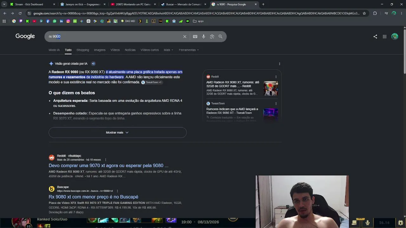This screenshot has width=406, height=228.
Task: Click the TweakTown card thumbnail image
Action: pyautogui.click(x=271, y=114)
